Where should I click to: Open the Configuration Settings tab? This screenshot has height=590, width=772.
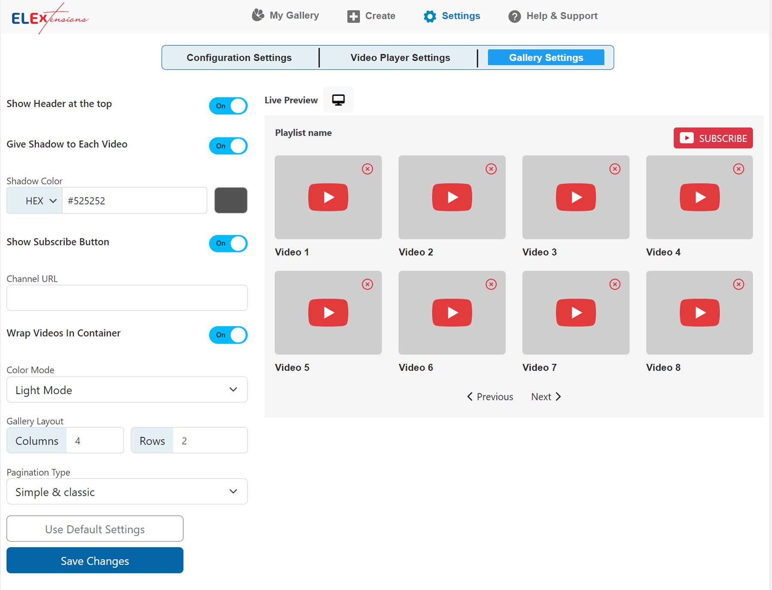(239, 57)
